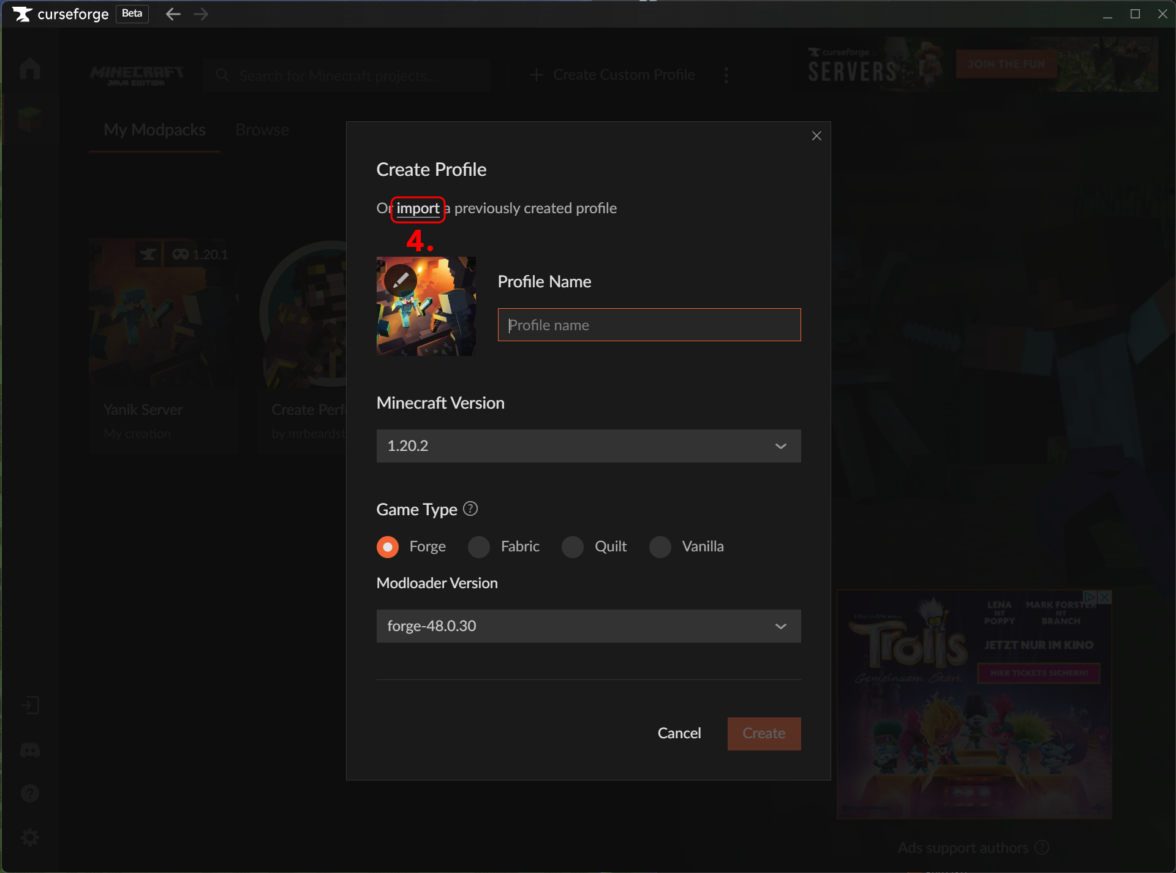
Task: Select the Fabric game type
Action: click(x=479, y=546)
